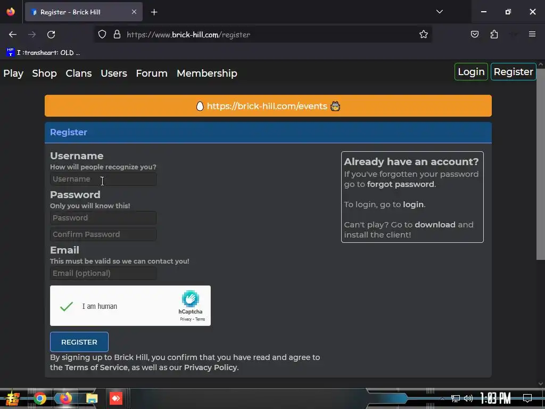Focus the Password input field
The height and width of the screenshot is (409, 545).
103,218
